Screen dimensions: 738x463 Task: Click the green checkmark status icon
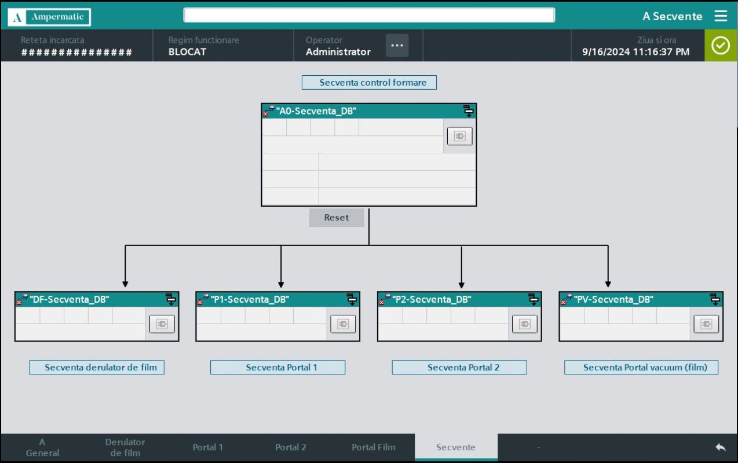click(x=721, y=46)
